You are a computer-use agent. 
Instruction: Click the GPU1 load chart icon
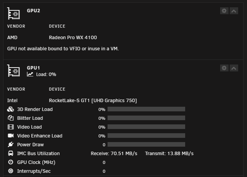point(30,74)
